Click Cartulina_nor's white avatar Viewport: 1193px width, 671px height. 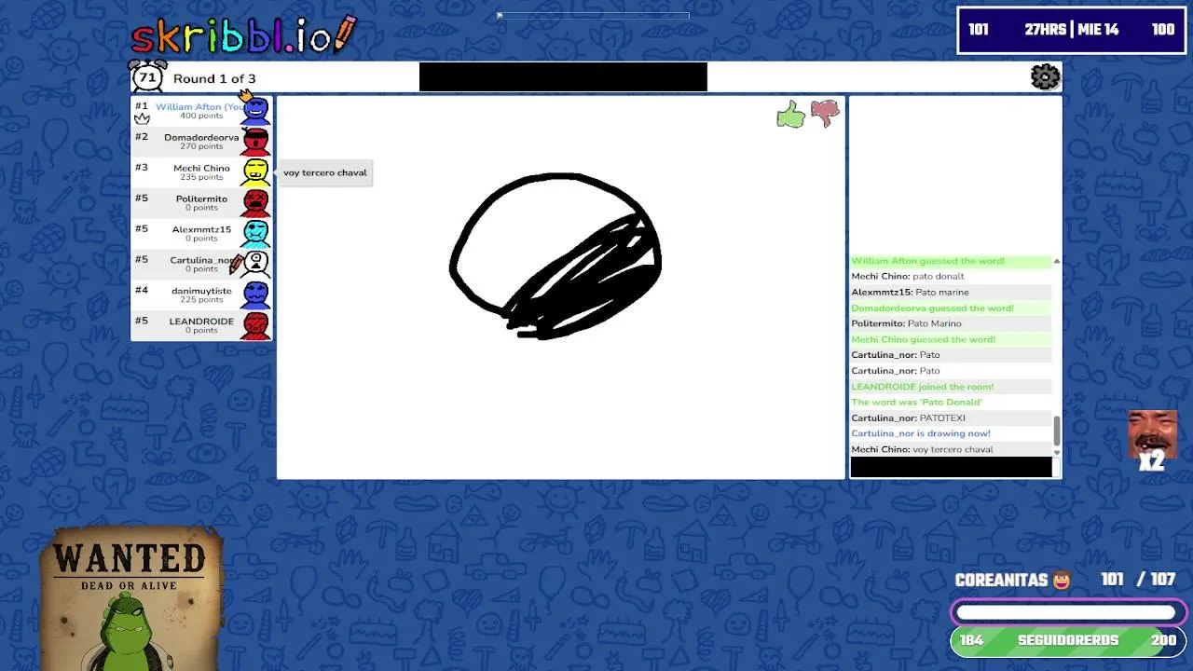coord(255,265)
